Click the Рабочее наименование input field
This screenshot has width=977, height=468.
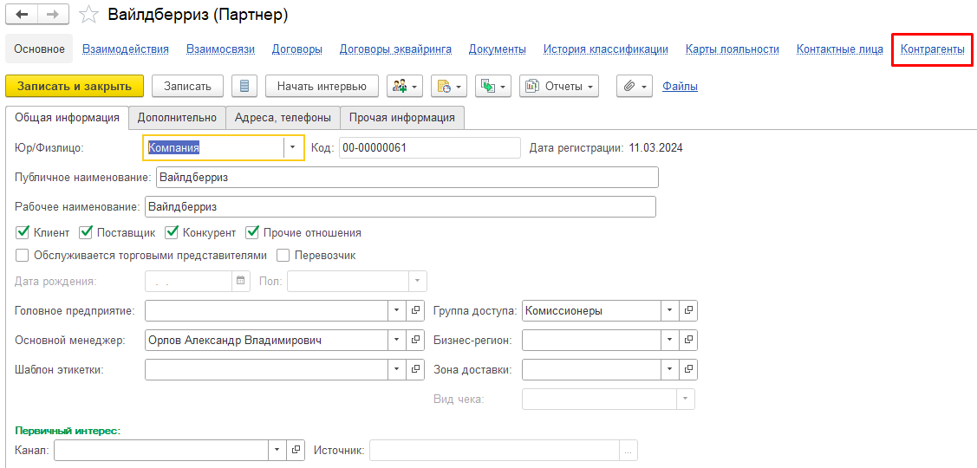click(400, 207)
